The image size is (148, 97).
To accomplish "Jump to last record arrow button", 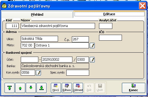I will pos(42,88).
